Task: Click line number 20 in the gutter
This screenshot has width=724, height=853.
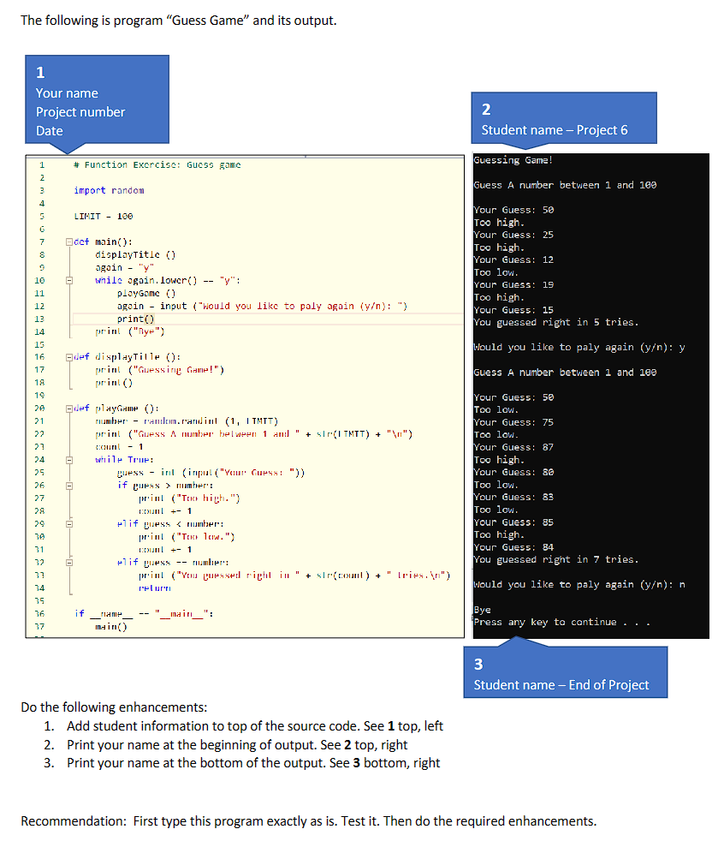Action: pos(39,409)
